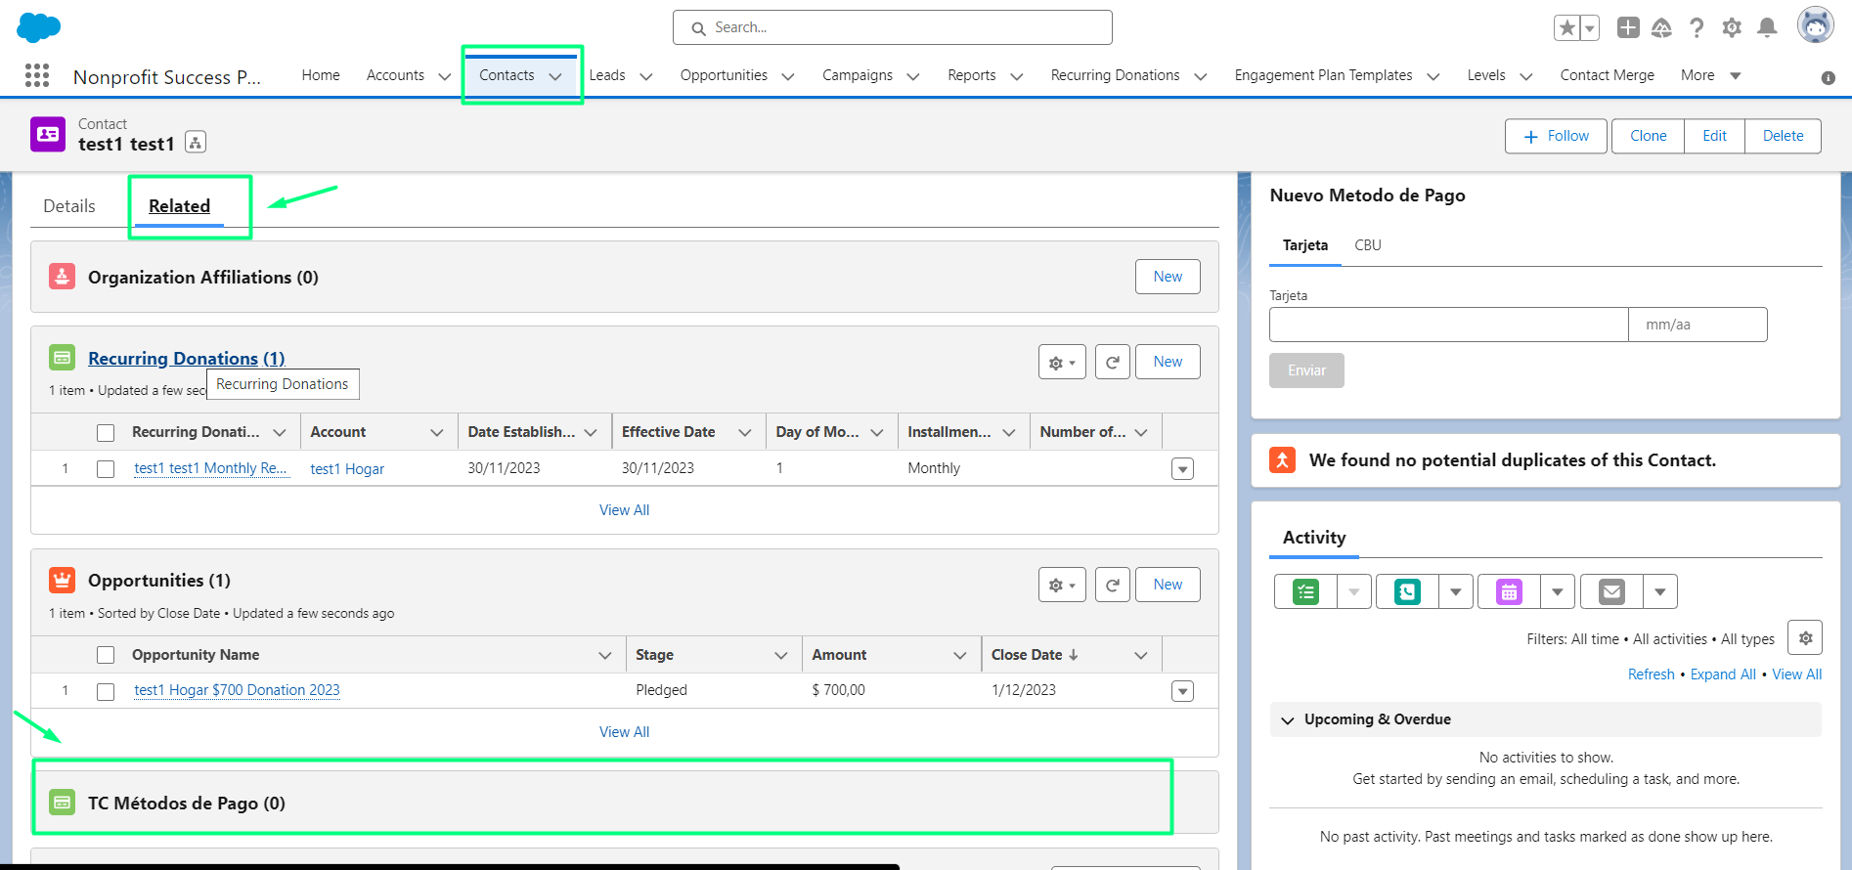Open the Log a Call dropdown arrow

pyautogui.click(x=1456, y=591)
